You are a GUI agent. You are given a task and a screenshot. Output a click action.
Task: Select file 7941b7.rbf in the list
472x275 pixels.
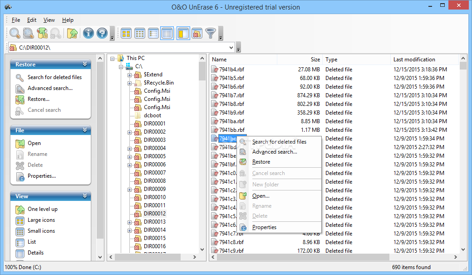(x=231, y=95)
